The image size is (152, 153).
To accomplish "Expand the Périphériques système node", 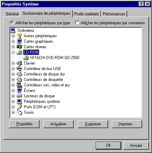I will (13, 101).
